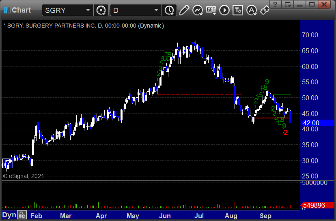Close the Chart window

pyautogui.click(x=324, y=4)
